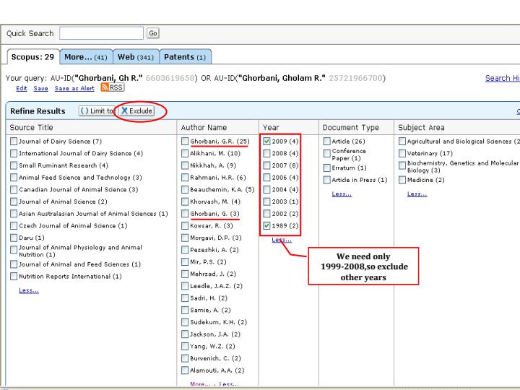Click the Limit to button
Image resolution: width=520 pixels, height=390 pixels.
[97, 111]
